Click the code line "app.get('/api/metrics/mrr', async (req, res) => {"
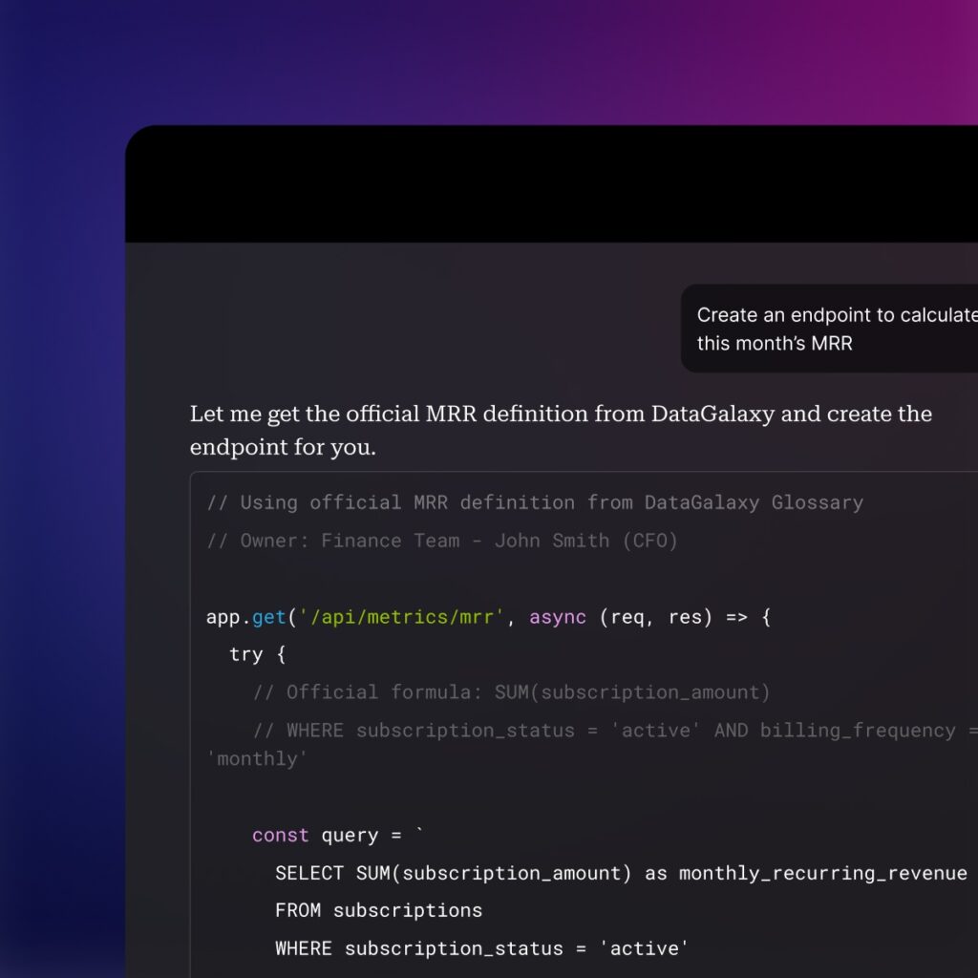The width and height of the screenshot is (978, 978). (488, 617)
